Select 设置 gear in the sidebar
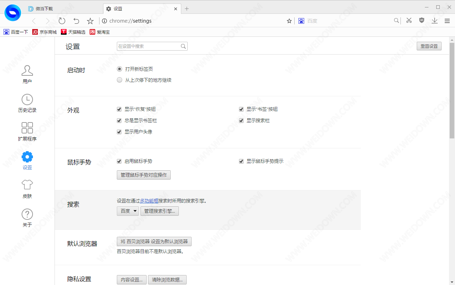The image size is (455, 285). [x=27, y=160]
